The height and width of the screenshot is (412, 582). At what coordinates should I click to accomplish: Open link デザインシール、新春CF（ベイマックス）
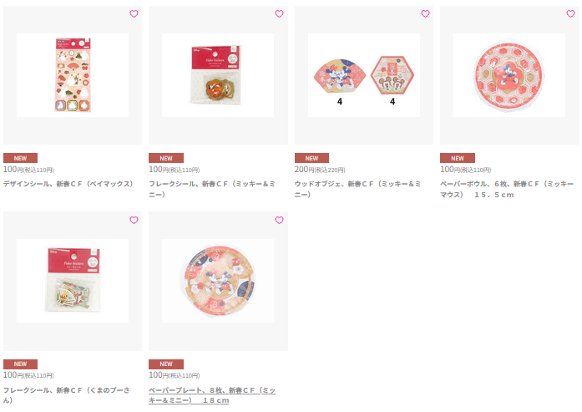coord(68,184)
